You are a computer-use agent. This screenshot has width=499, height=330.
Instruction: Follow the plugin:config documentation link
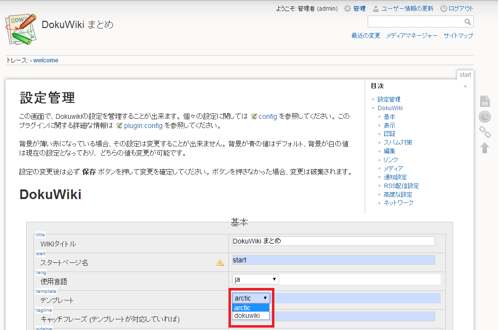click(143, 126)
